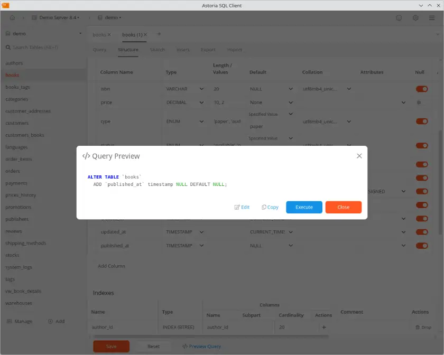Open the Search sub-tab

(157, 50)
